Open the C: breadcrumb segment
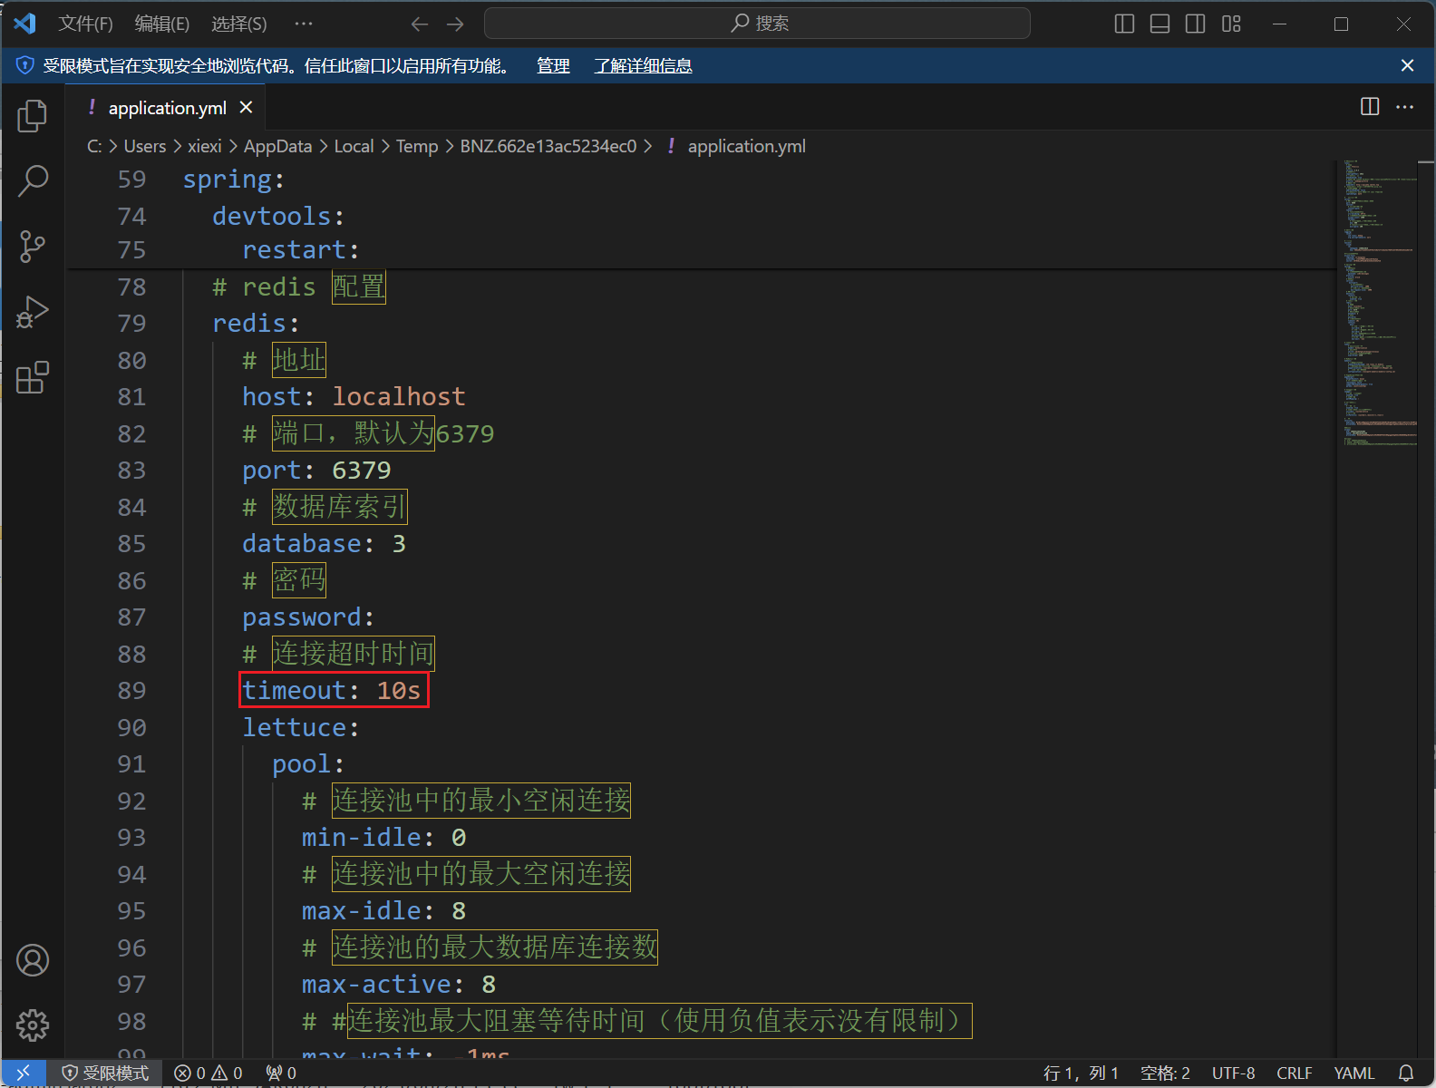 tap(94, 146)
